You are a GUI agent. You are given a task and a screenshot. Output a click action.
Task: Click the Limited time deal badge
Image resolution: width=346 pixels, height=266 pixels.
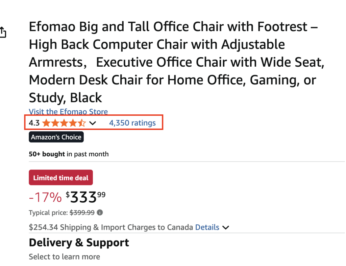click(x=61, y=177)
